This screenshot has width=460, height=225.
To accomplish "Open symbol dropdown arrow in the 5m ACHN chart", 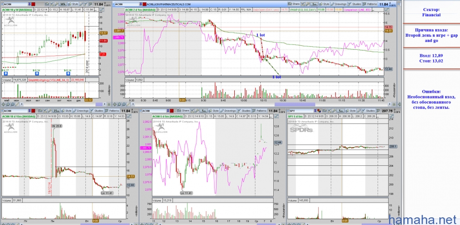I will [168, 111].
